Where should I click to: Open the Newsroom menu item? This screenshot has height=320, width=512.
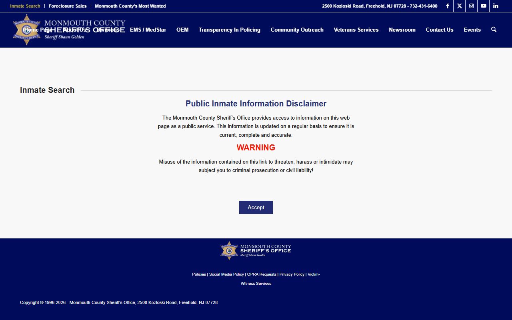[402, 30]
